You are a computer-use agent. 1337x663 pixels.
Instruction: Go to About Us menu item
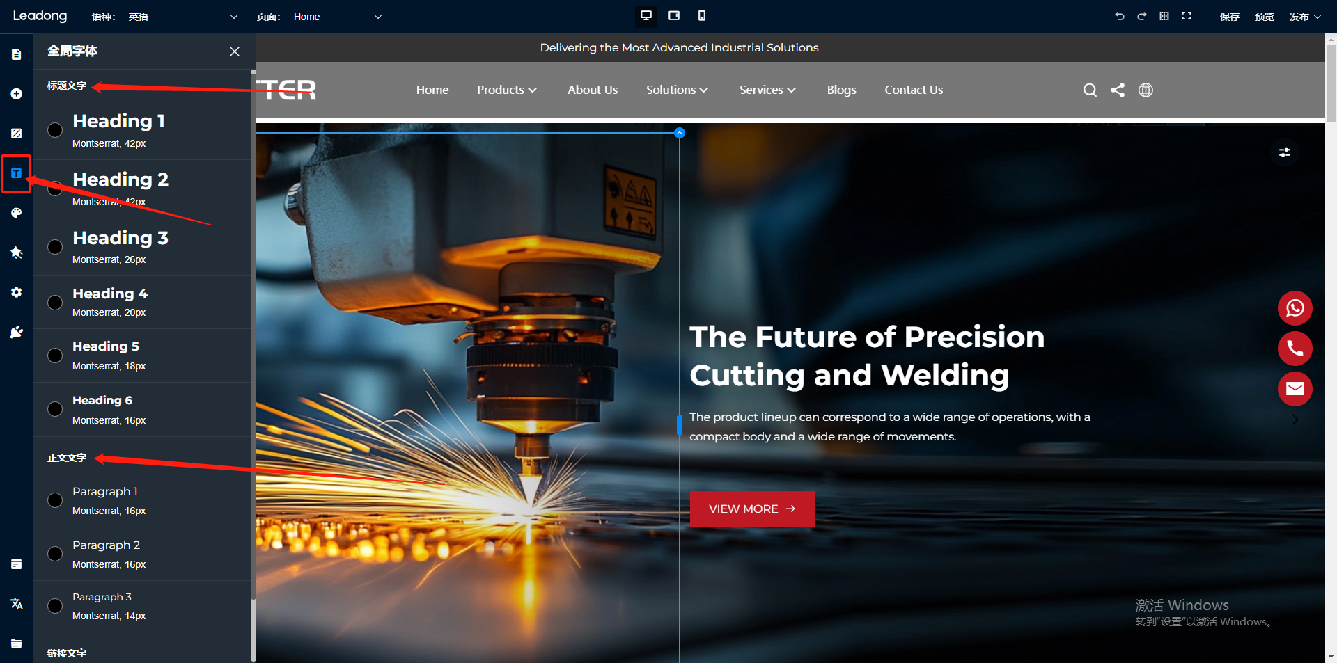pyautogui.click(x=592, y=90)
